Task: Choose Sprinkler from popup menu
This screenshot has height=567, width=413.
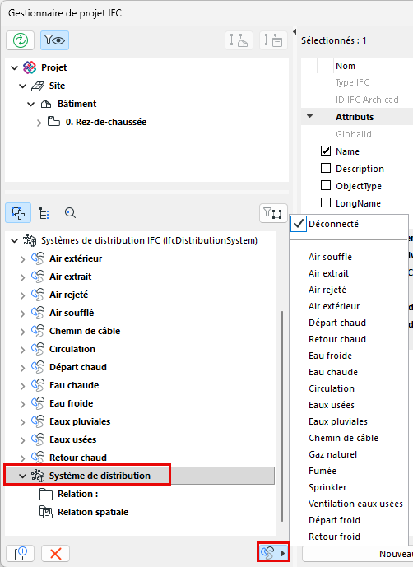Action: (x=327, y=487)
